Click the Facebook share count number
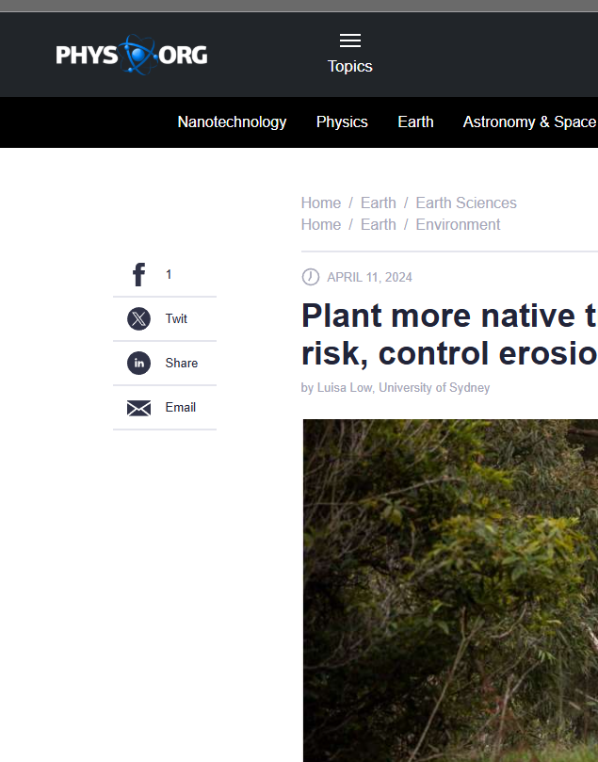The image size is (598, 762). pyautogui.click(x=169, y=275)
